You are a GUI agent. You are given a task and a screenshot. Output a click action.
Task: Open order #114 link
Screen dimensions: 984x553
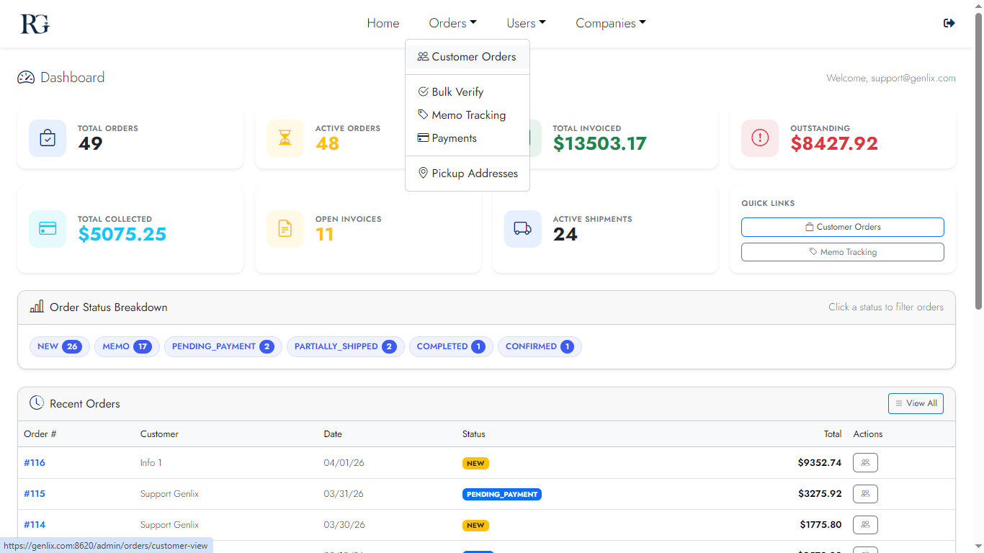click(35, 525)
